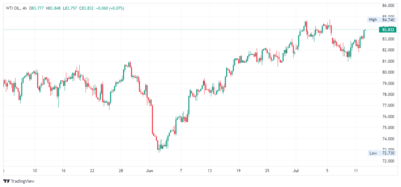Click the close value C83.832
This screenshot has height=187, width=401.
click(x=86, y=8)
